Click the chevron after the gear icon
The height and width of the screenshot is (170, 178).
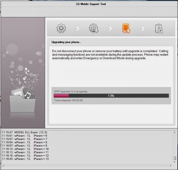[78, 28]
